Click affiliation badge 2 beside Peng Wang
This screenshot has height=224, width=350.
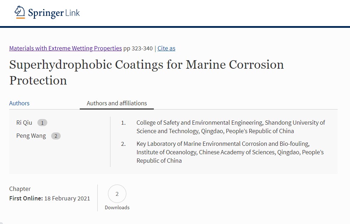tap(56, 136)
